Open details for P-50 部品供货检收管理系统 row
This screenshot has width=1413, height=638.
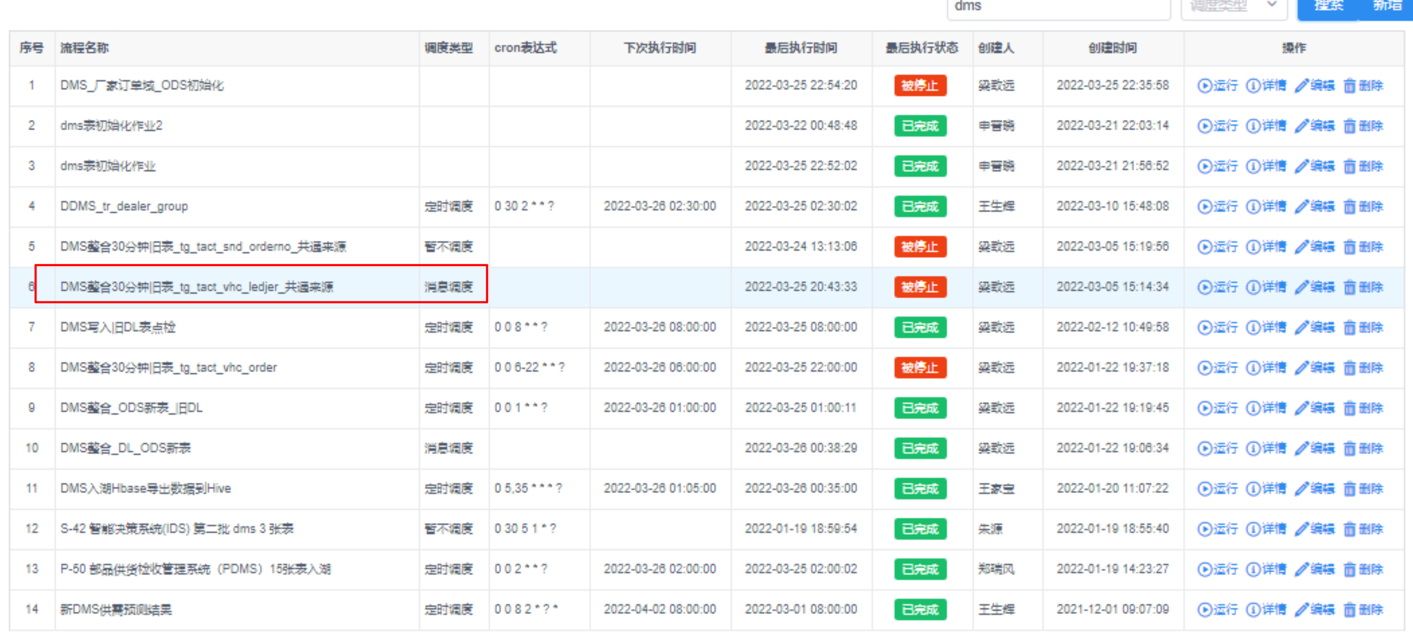point(1266,569)
